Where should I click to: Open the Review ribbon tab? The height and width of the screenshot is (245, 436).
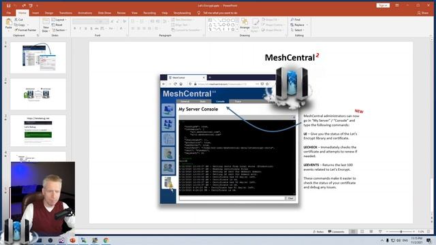(121, 13)
